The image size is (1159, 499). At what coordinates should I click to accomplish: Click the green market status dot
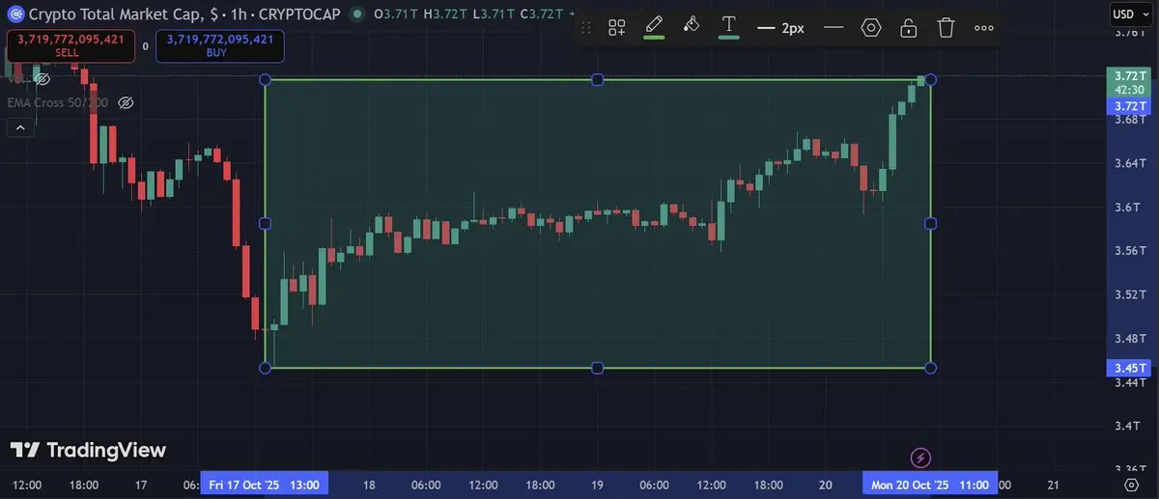click(357, 14)
